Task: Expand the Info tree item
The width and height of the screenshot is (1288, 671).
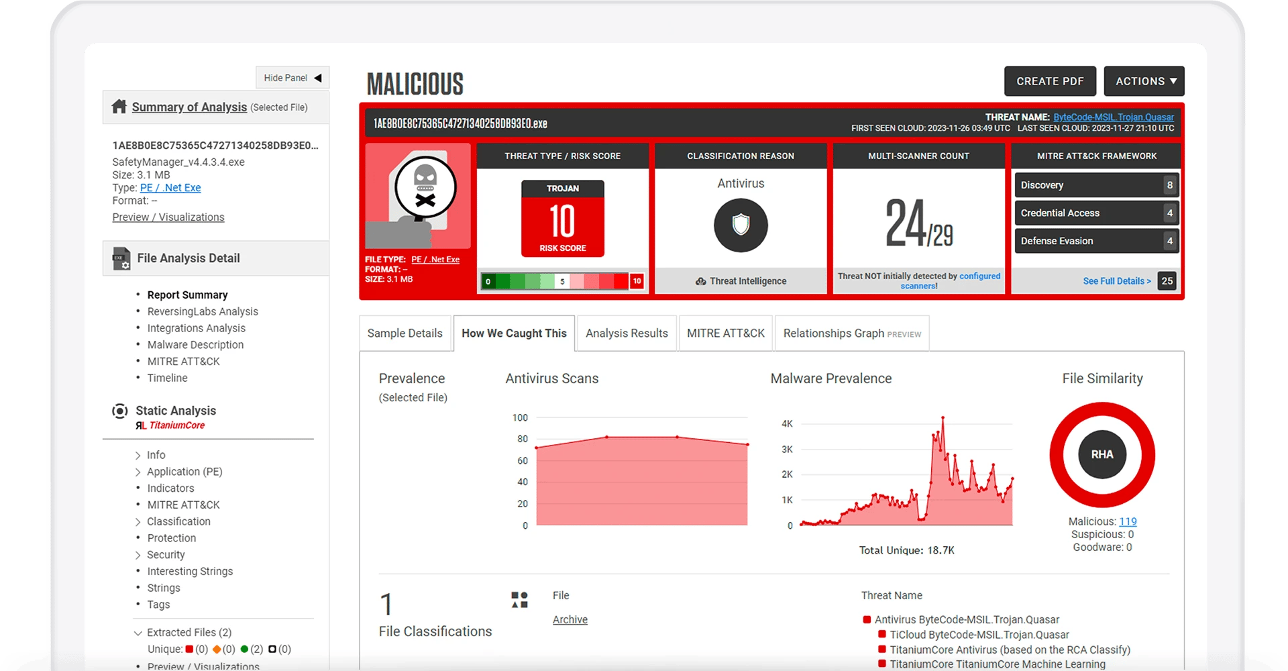Action: coord(138,455)
